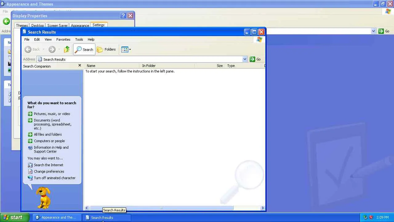The height and width of the screenshot is (222, 394).
Task: Sort results by In Folder column
Action: (x=167, y=66)
